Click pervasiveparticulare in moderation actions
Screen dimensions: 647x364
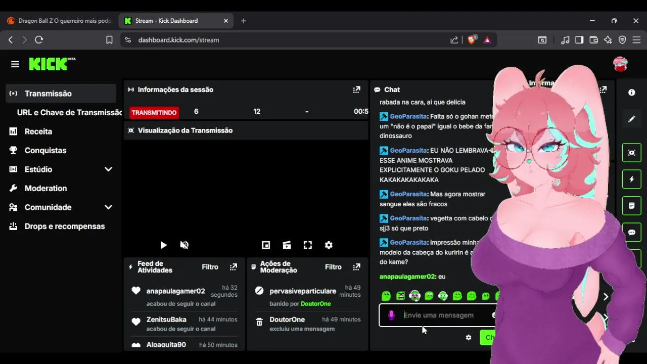(303, 291)
